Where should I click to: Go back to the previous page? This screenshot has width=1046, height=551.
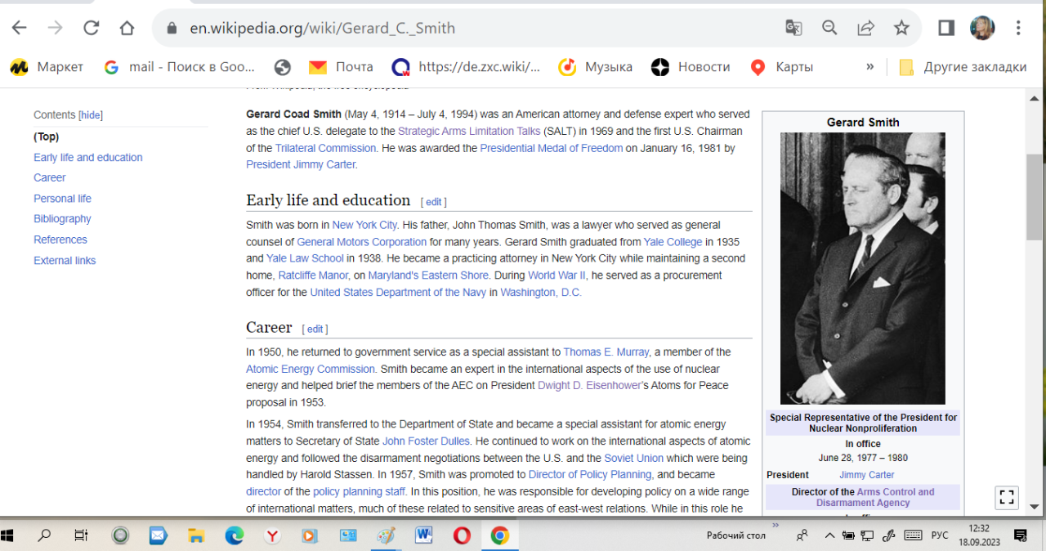click(x=19, y=28)
